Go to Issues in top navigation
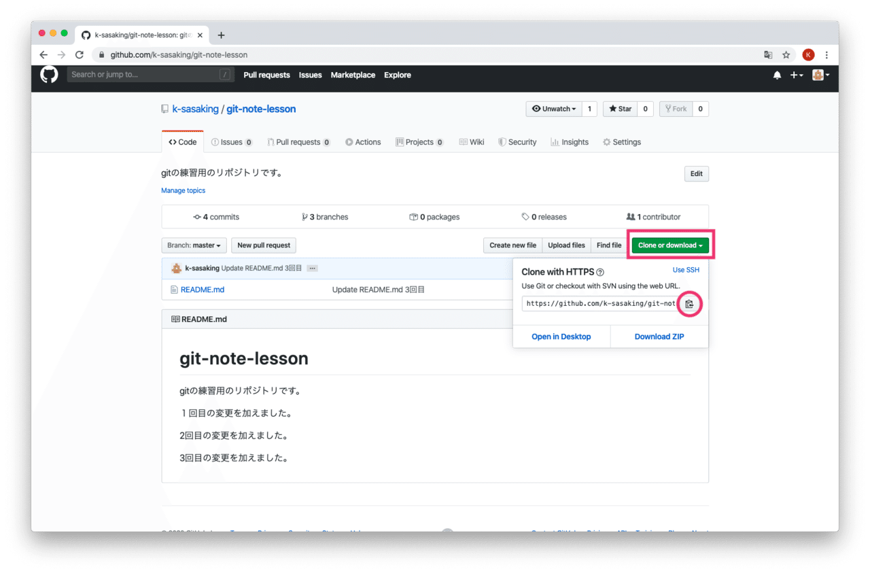Viewport: 870px width, 573px height. pyautogui.click(x=311, y=75)
